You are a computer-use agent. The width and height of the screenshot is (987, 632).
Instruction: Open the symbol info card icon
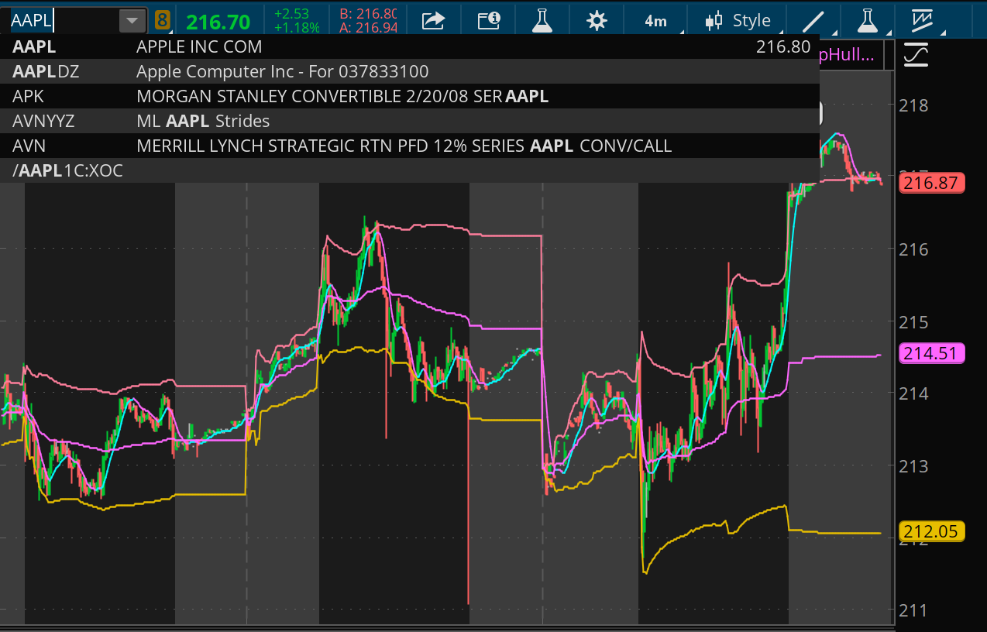pyautogui.click(x=489, y=20)
